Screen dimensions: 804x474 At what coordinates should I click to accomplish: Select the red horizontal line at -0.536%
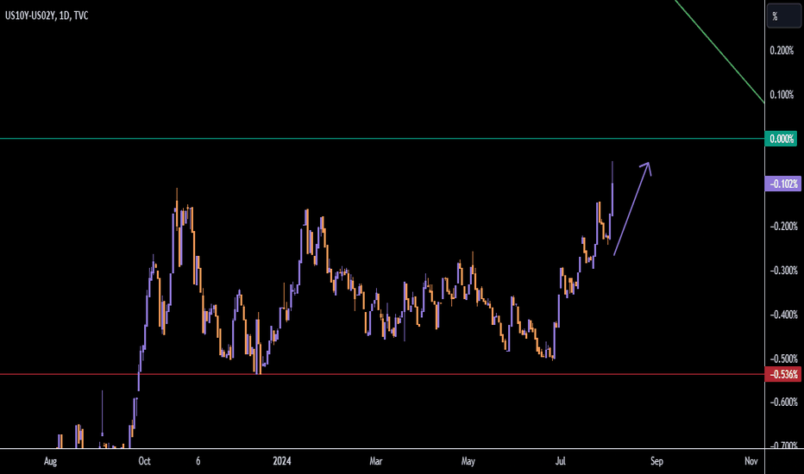[382, 374]
